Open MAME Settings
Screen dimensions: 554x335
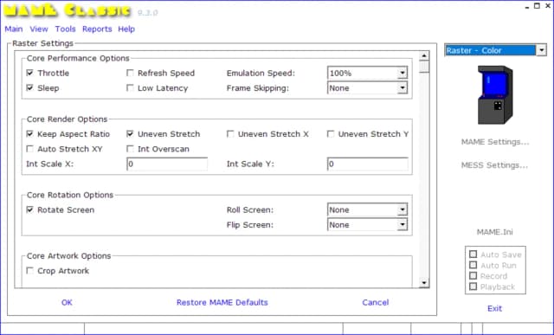click(495, 142)
